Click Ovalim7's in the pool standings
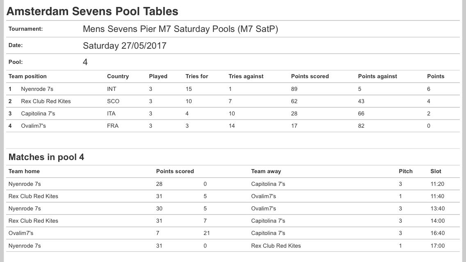Screen dimensions: 466x262 click(x=33, y=126)
